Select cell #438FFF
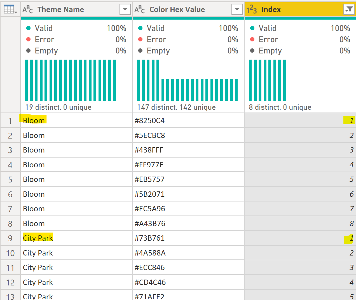 [x=188, y=150]
